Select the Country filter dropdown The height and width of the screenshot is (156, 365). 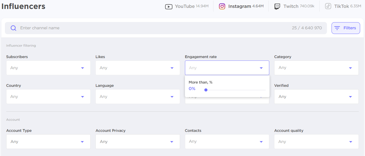click(x=48, y=97)
